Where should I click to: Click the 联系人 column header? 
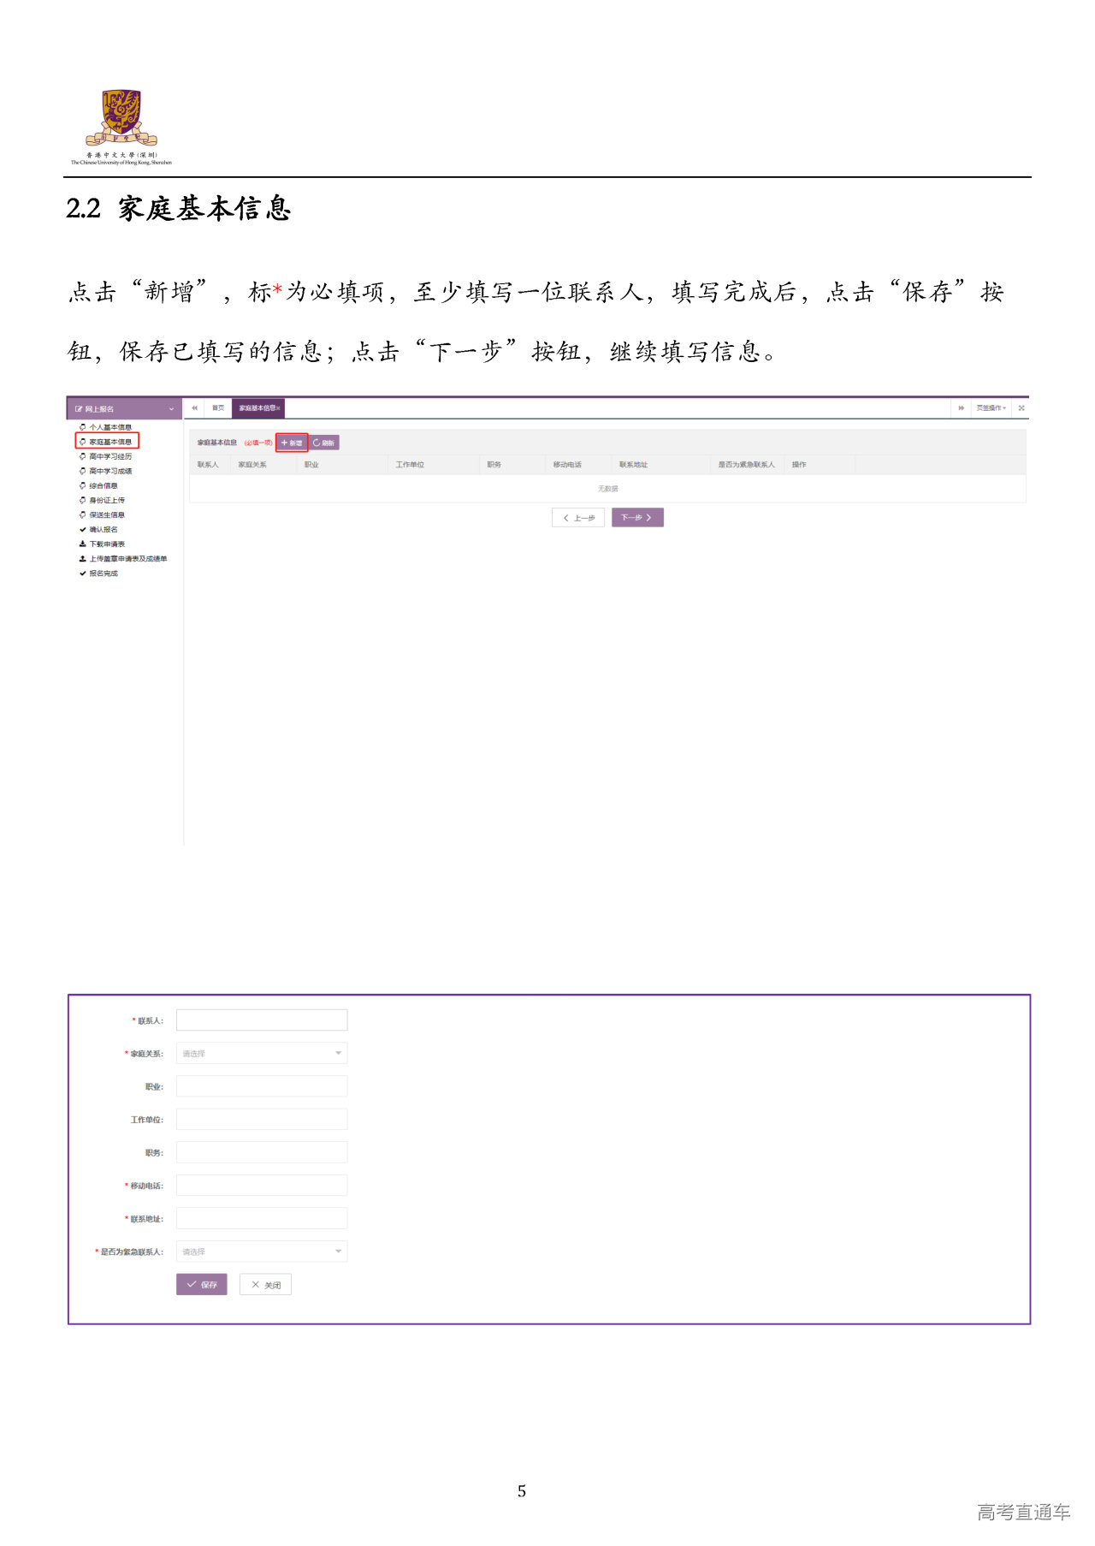(208, 465)
